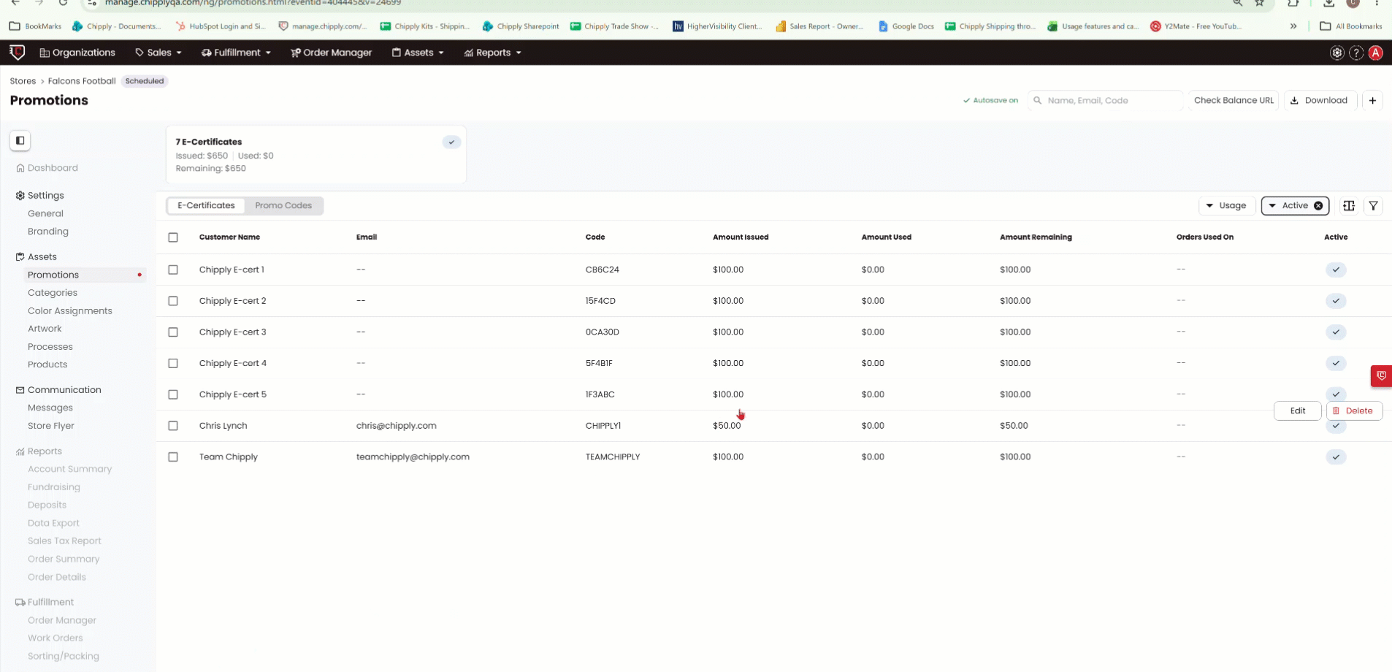
Task: Collapse the sidebar with panel toggle icon
Action: 20,140
